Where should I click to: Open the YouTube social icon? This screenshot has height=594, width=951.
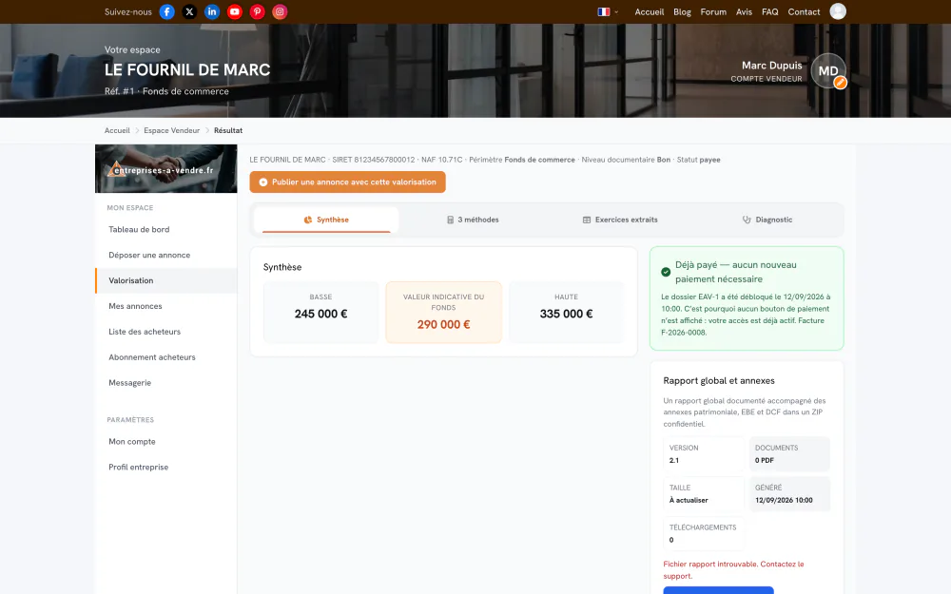[235, 11]
